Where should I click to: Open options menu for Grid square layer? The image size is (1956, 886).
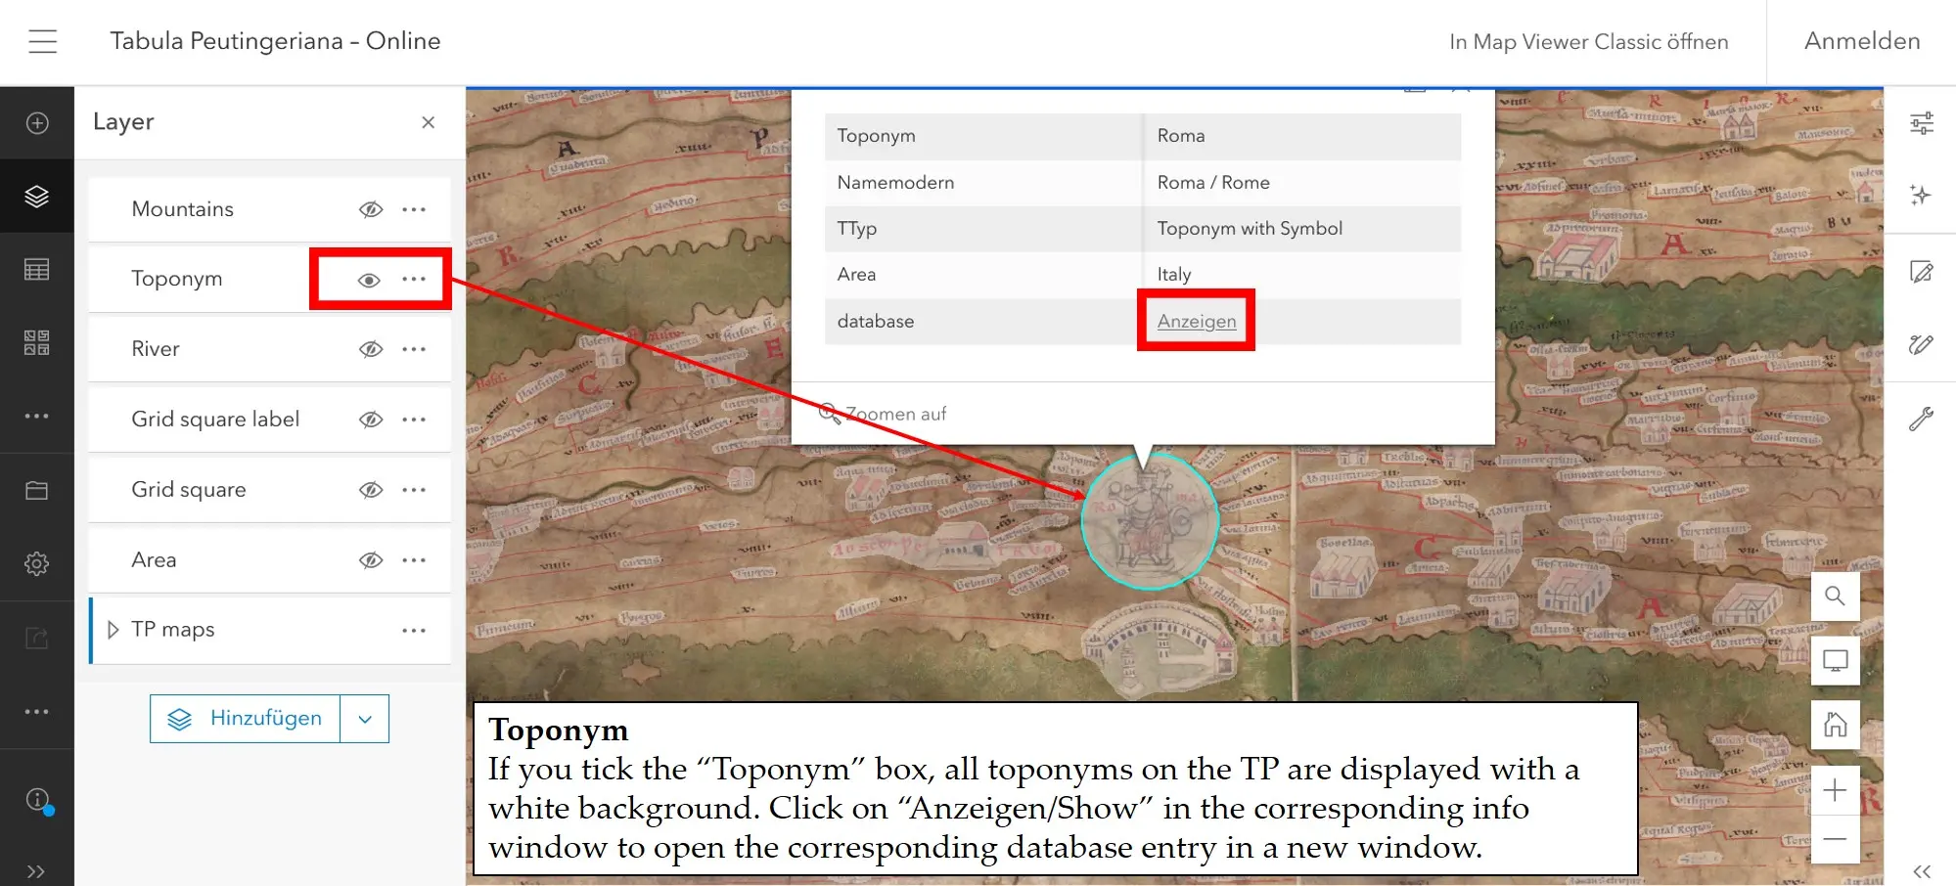[414, 490]
